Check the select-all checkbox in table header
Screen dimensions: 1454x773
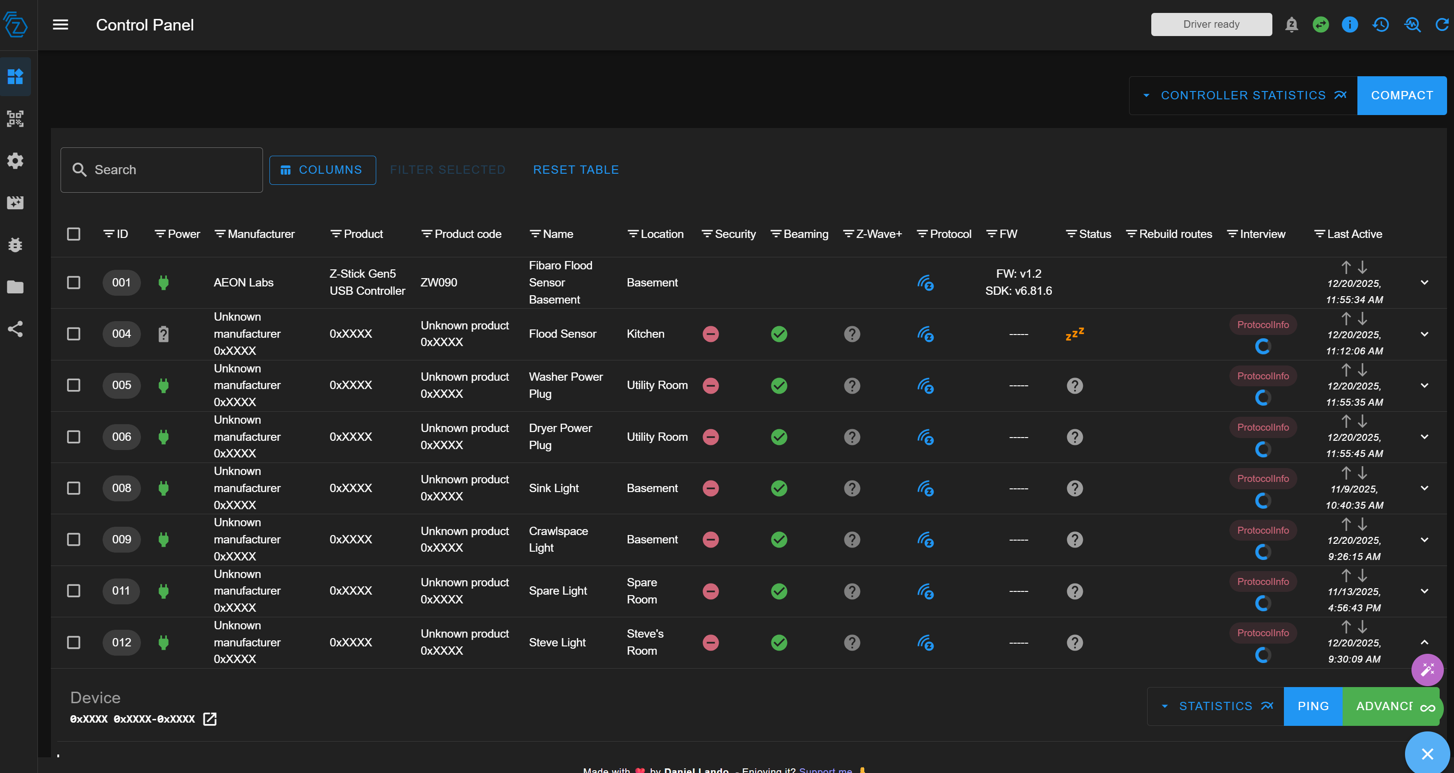[x=73, y=234]
